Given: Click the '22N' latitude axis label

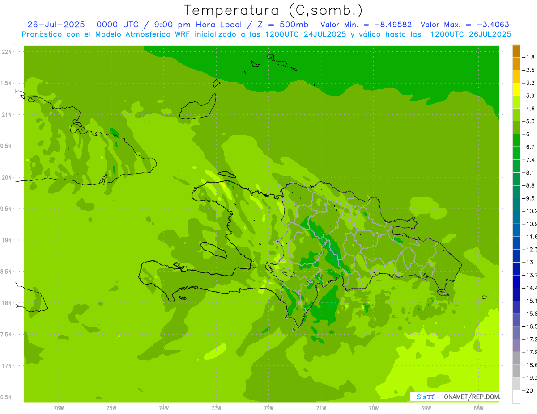Looking at the screenshot, I should click(7, 52).
